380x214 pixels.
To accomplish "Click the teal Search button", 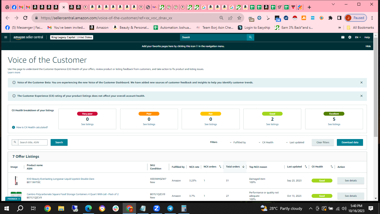I will coord(59,142).
